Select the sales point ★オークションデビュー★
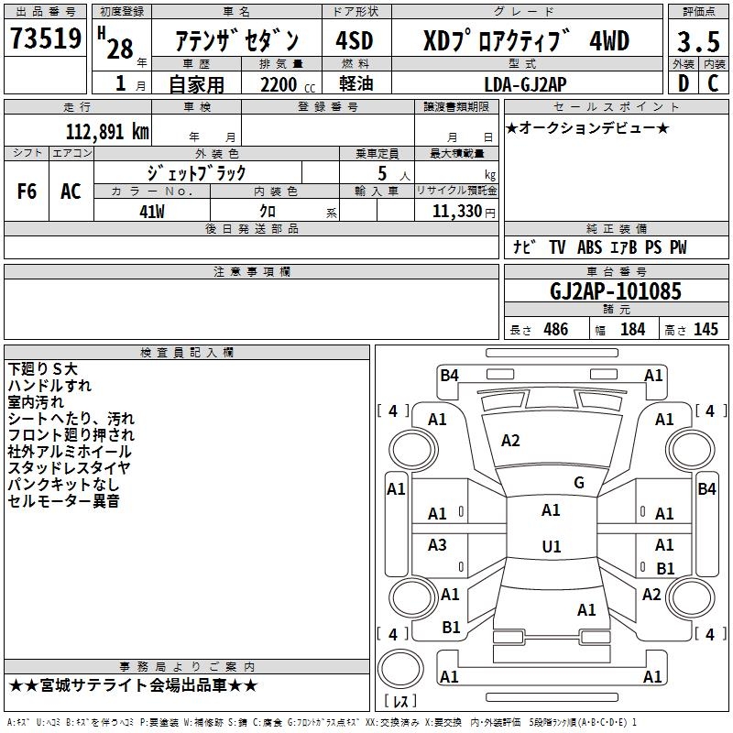This screenshot has width=733, height=733. tap(587, 127)
